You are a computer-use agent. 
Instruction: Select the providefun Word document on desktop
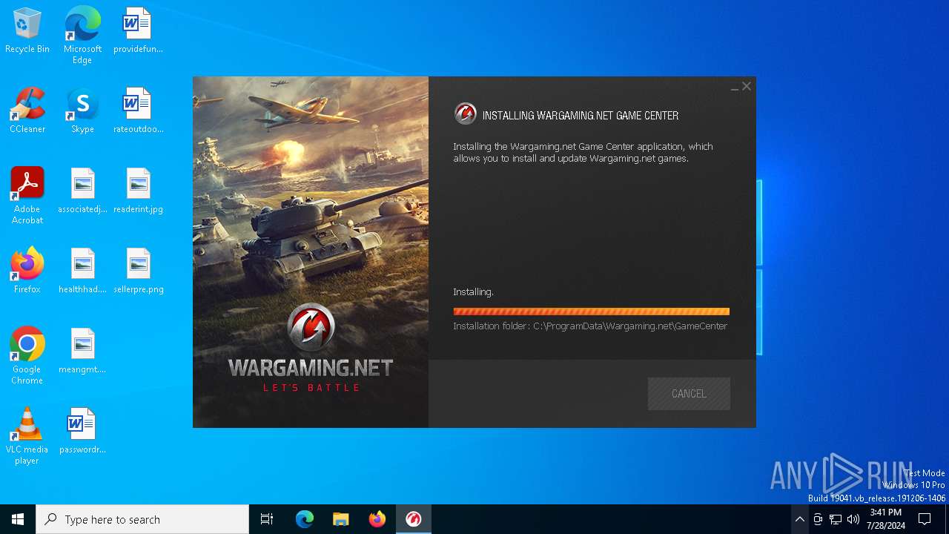click(138, 31)
